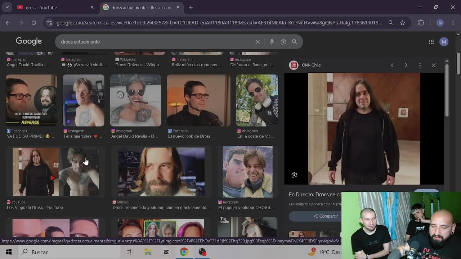
Task: Click the Compartir share button
Action: (326, 216)
